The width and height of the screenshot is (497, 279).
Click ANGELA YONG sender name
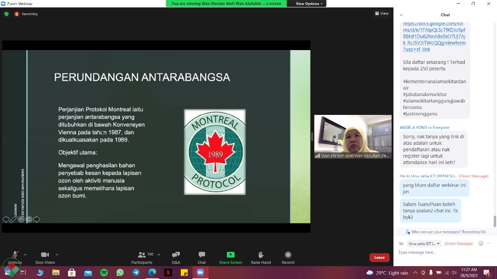pos(413,127)
